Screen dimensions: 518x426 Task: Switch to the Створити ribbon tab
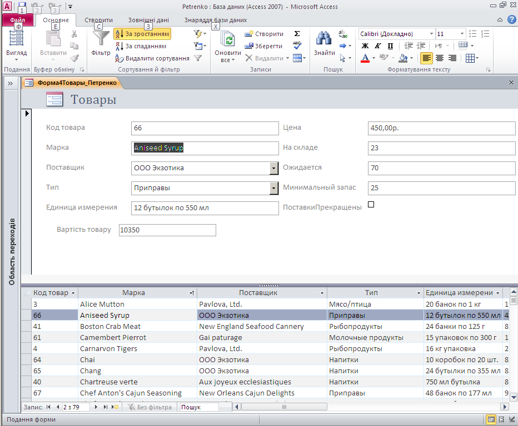point(98,20)
